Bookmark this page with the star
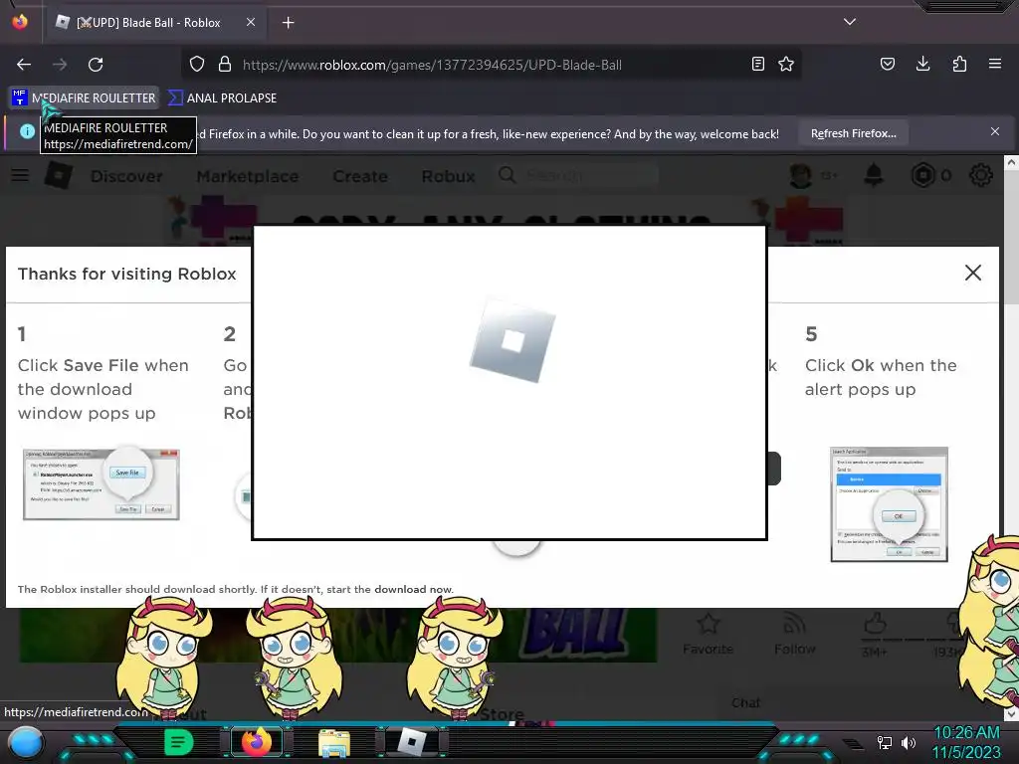The width and height of the screenshot is (1019, 764). 786,65
